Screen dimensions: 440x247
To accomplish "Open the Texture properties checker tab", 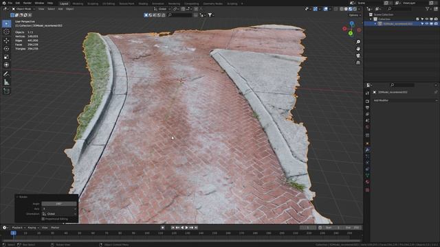I will pos(367,190).
